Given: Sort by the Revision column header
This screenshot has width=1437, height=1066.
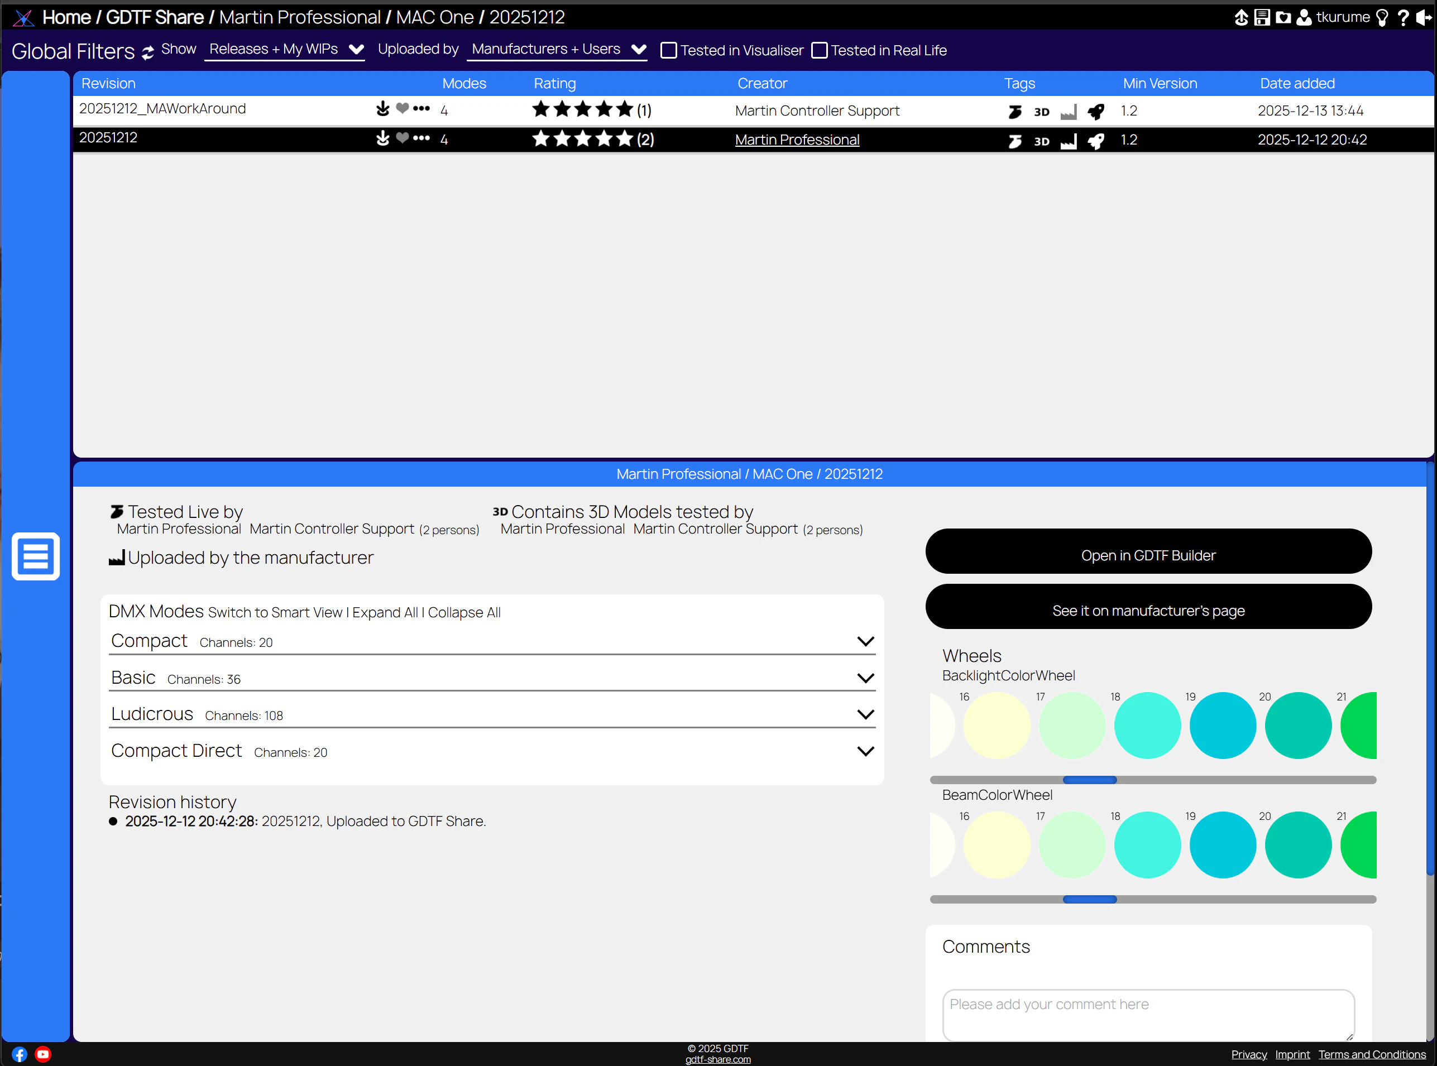Looking at the screenshot, I should pyautogui.click(x=108, y=83).
